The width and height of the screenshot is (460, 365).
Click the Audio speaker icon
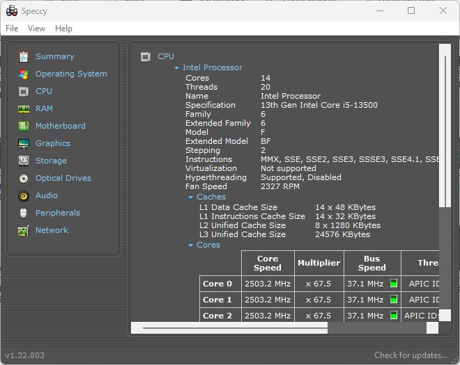click(24, 196)
